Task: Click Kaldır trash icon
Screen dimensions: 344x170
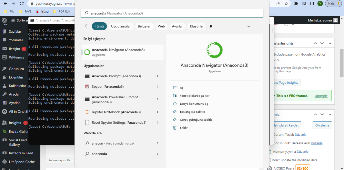Action: point(175,127)
